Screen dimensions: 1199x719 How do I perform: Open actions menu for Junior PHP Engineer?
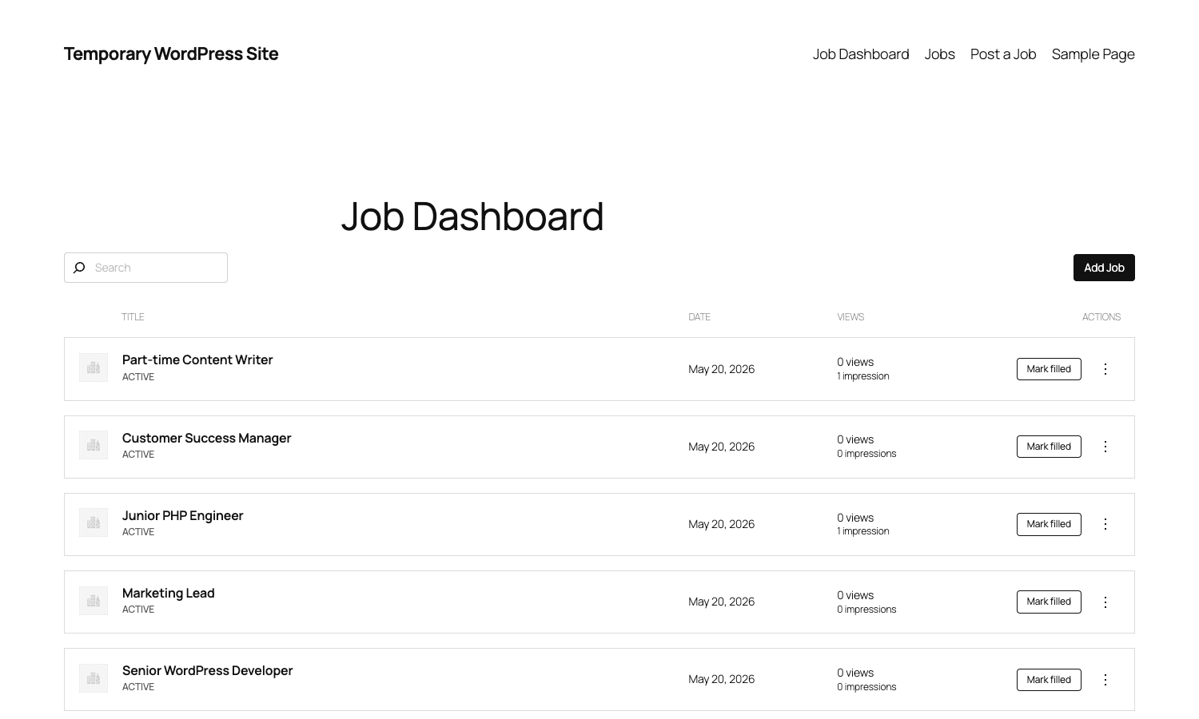click(1105, 524)
